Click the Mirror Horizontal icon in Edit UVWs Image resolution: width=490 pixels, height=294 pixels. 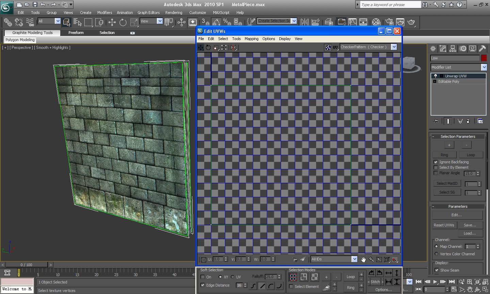point(233,48)
